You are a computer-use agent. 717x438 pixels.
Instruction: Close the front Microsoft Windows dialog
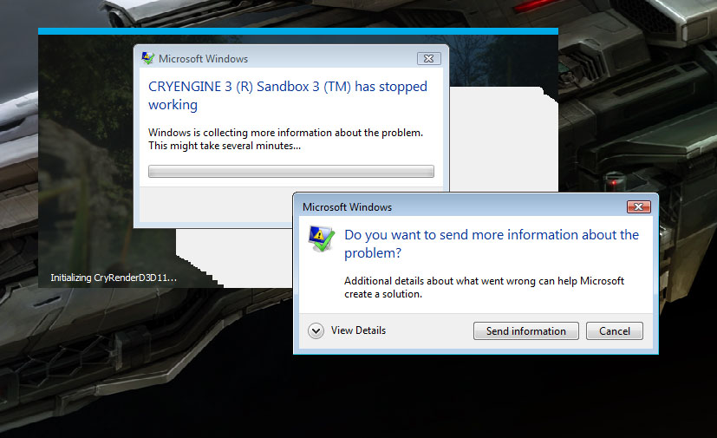point(639,207)
